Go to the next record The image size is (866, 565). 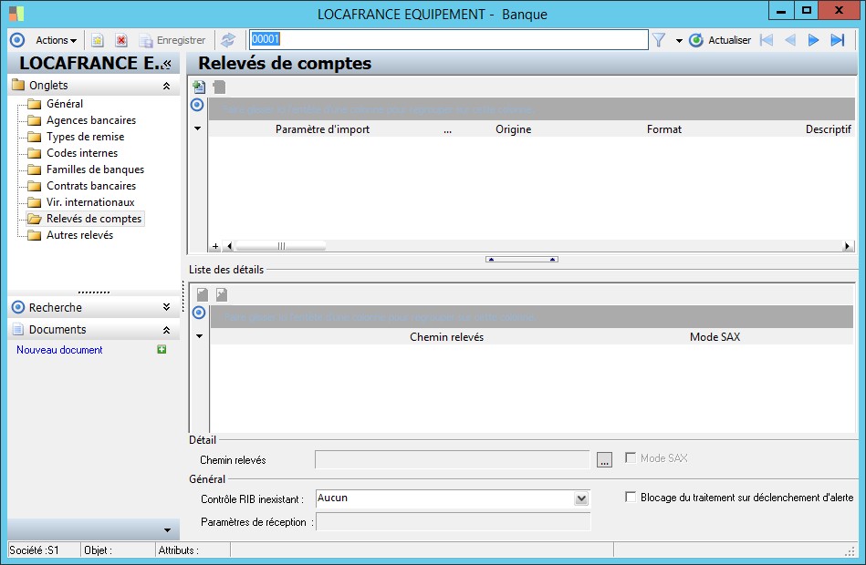coord(813,40)
